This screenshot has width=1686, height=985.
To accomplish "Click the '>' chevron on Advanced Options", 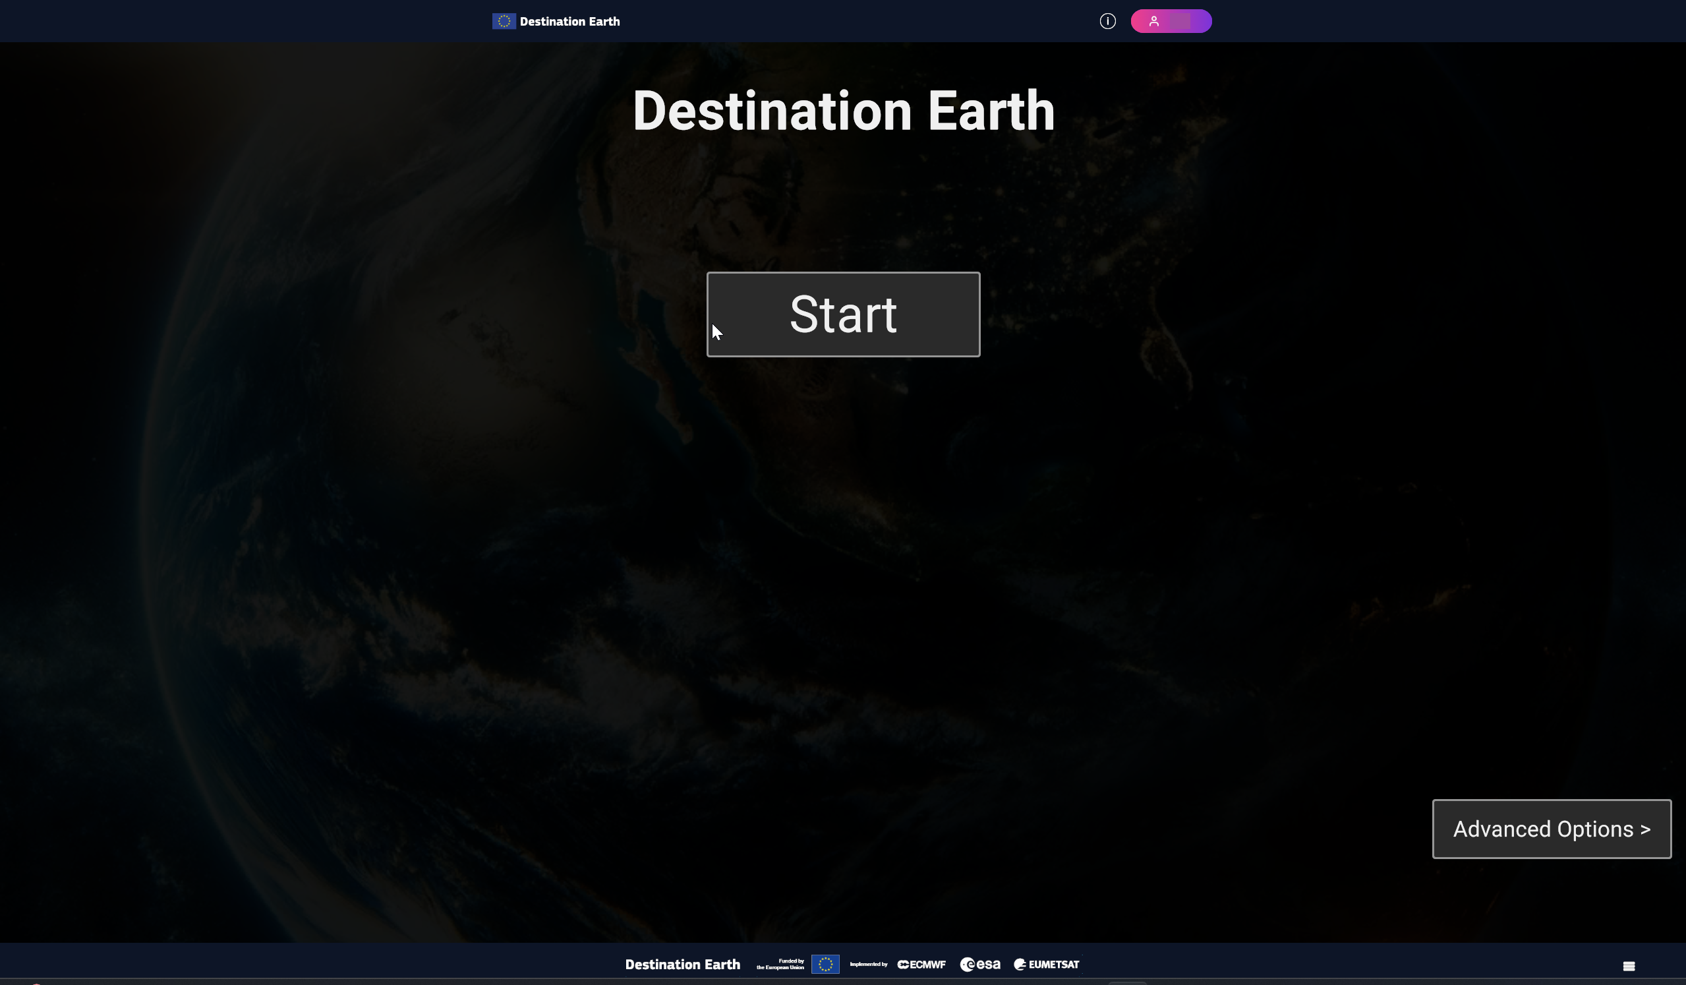I will click(x=1644, y=830).
